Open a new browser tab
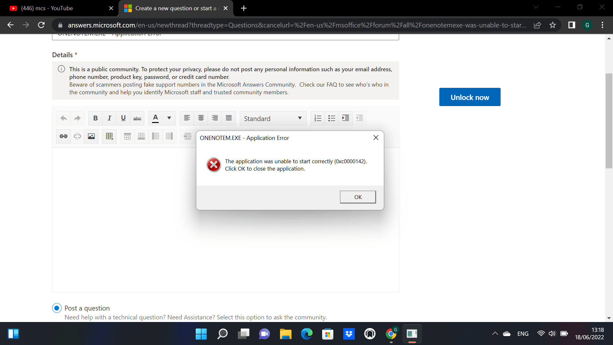Screen dimensions: 613x345 (244, 8)
